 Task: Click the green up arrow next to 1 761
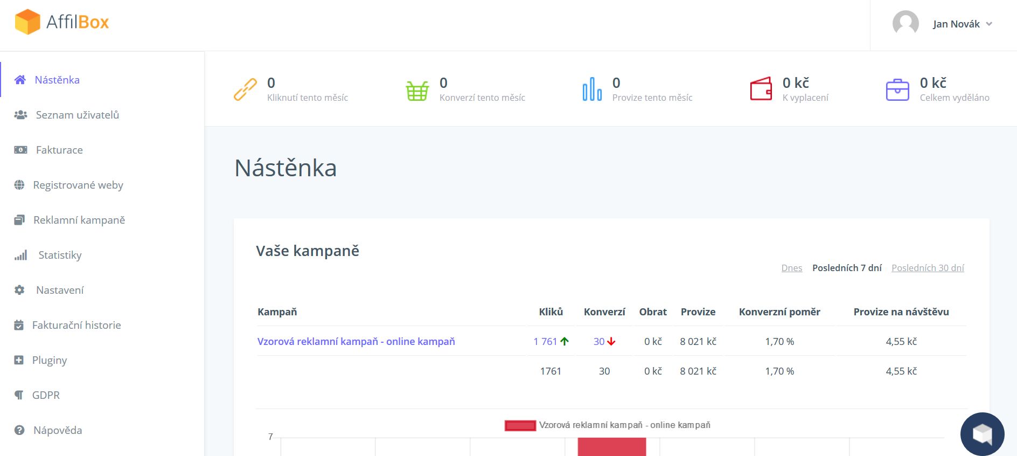tap(565, 341)
